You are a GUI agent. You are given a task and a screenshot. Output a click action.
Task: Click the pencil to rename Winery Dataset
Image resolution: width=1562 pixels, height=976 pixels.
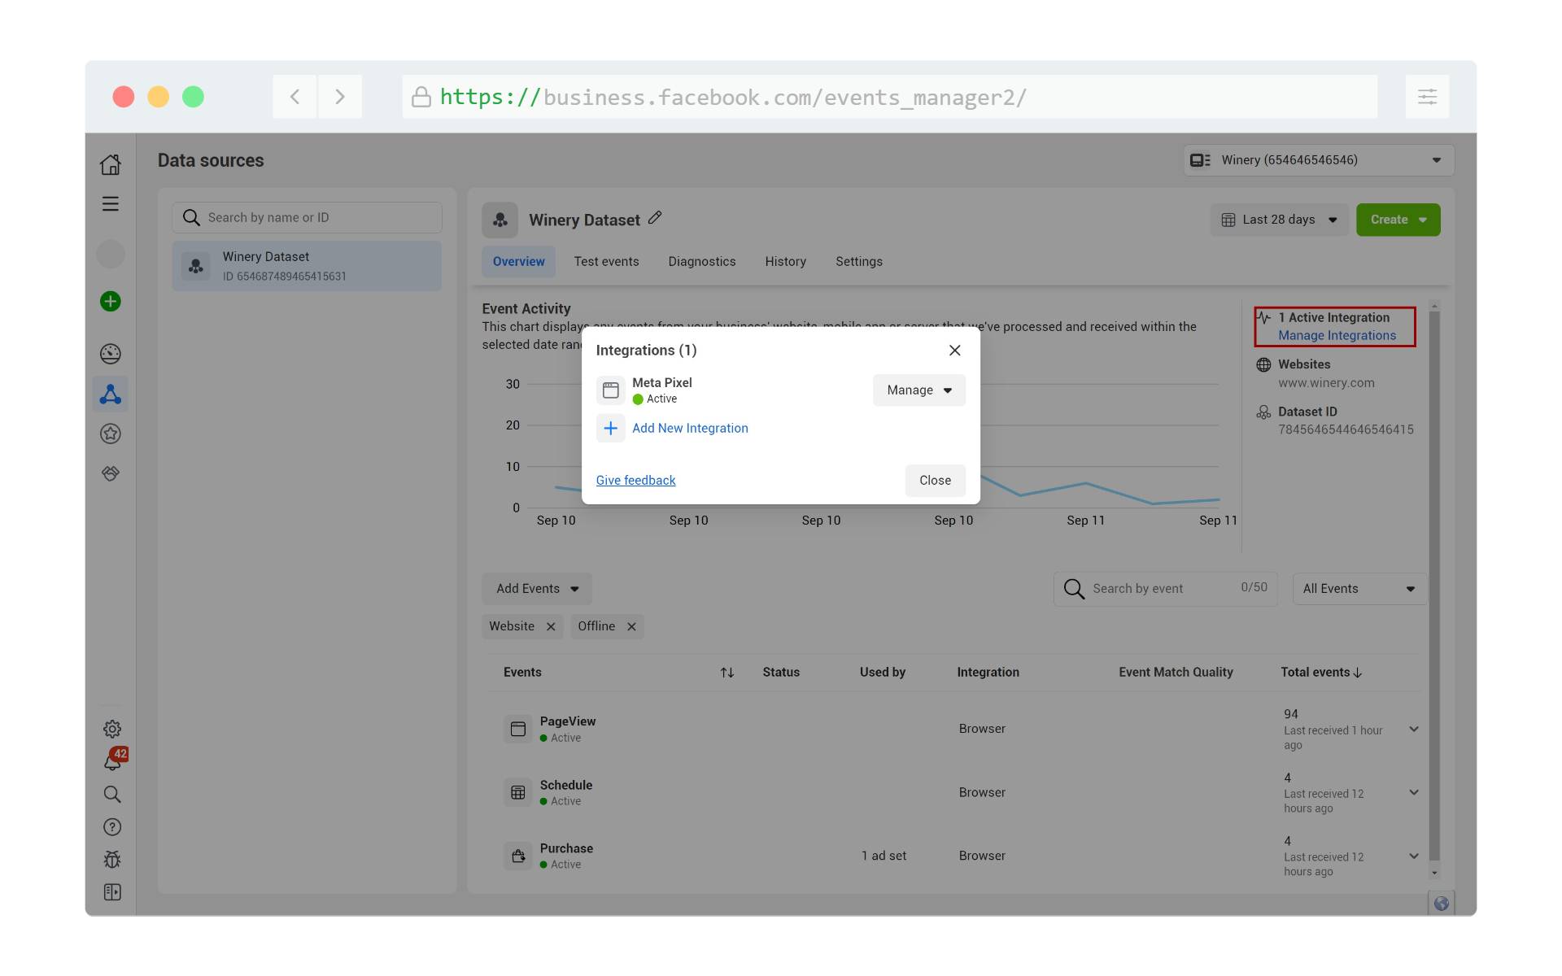pos(655,218)
